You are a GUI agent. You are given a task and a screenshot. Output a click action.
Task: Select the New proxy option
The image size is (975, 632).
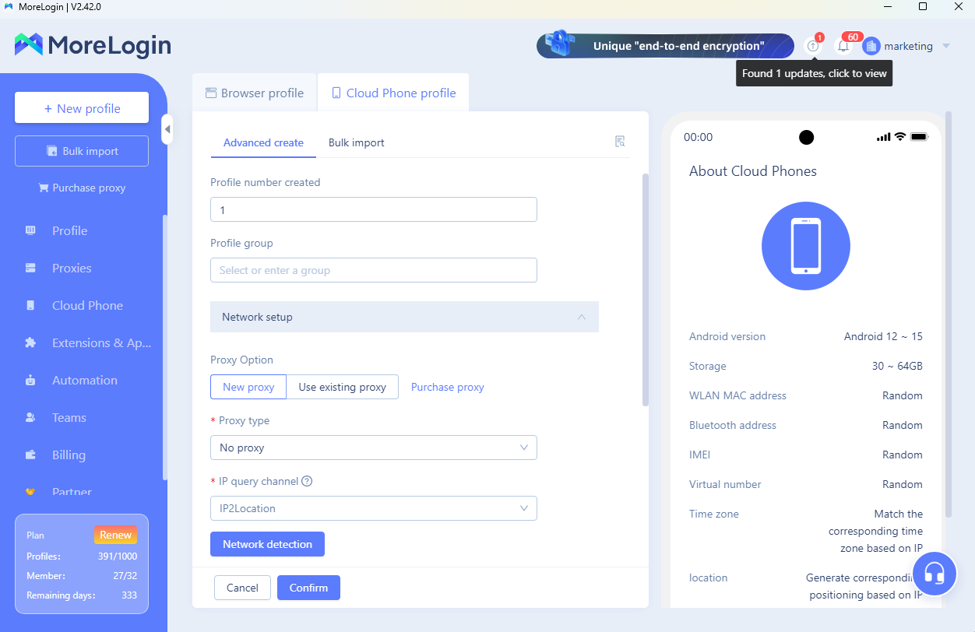pyautogui.click(x=248, y=387)
